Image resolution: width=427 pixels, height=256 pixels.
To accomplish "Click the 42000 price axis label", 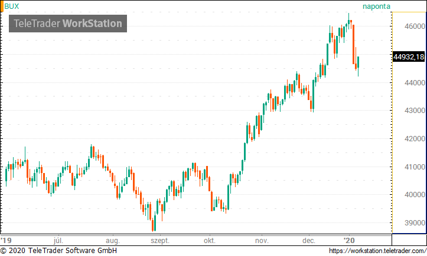I will coord(415,139).
